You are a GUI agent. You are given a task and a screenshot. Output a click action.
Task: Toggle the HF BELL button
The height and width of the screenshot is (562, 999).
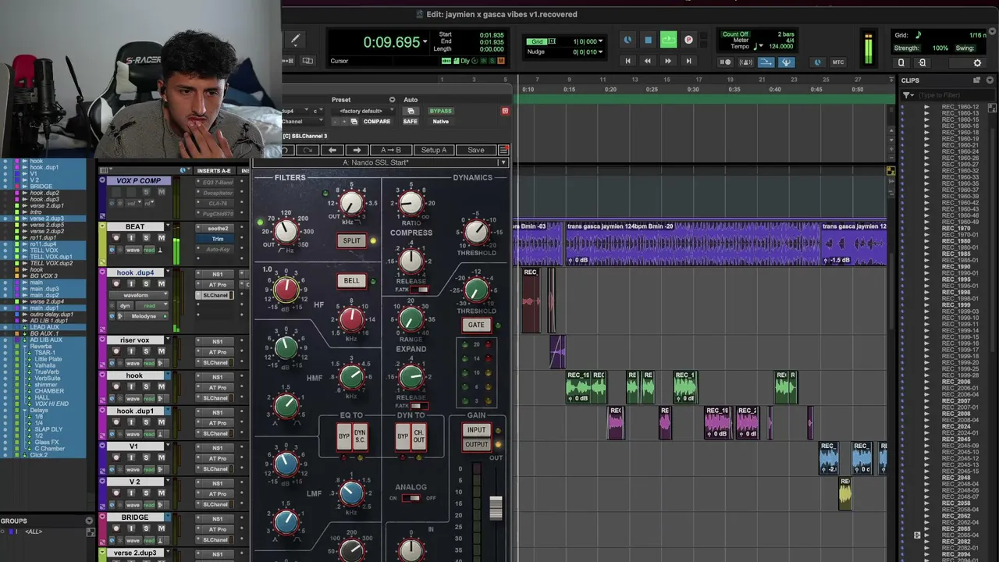click(x=352, y=281)
